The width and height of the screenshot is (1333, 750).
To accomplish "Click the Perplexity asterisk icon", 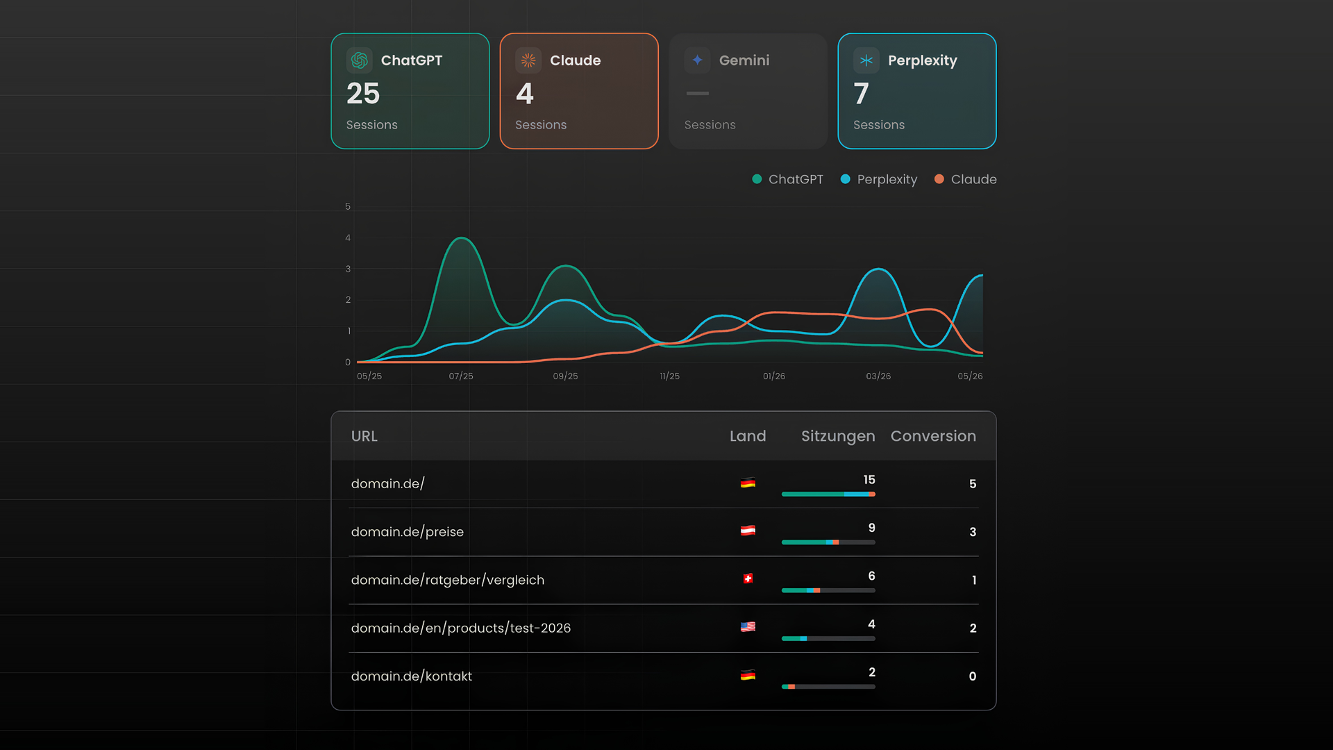I will tap(866, 60).
